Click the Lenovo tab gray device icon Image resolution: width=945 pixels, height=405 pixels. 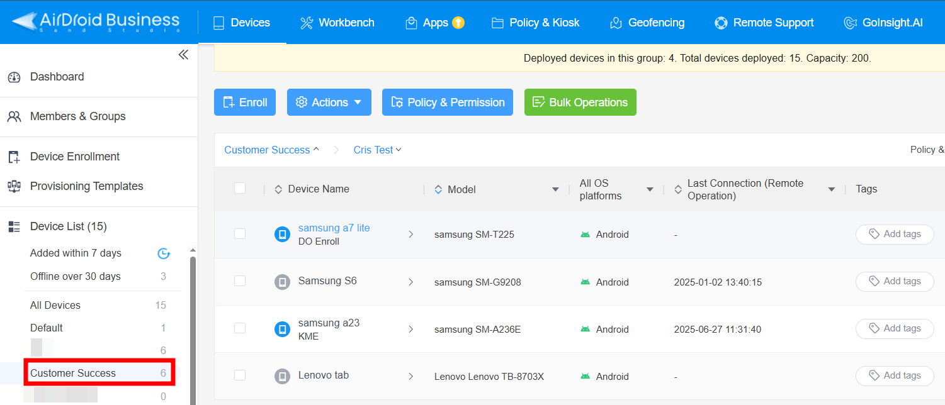pyautogui.click(x=282, y=376)
